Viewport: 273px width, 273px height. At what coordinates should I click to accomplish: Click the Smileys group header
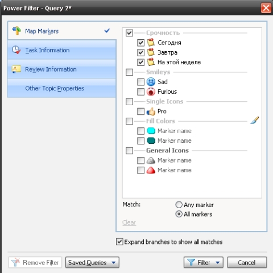click(x=158, y=72)
